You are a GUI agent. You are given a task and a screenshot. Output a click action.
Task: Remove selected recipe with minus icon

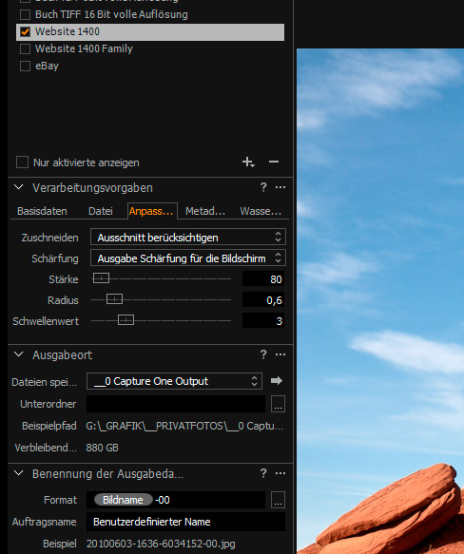(274, 162)
